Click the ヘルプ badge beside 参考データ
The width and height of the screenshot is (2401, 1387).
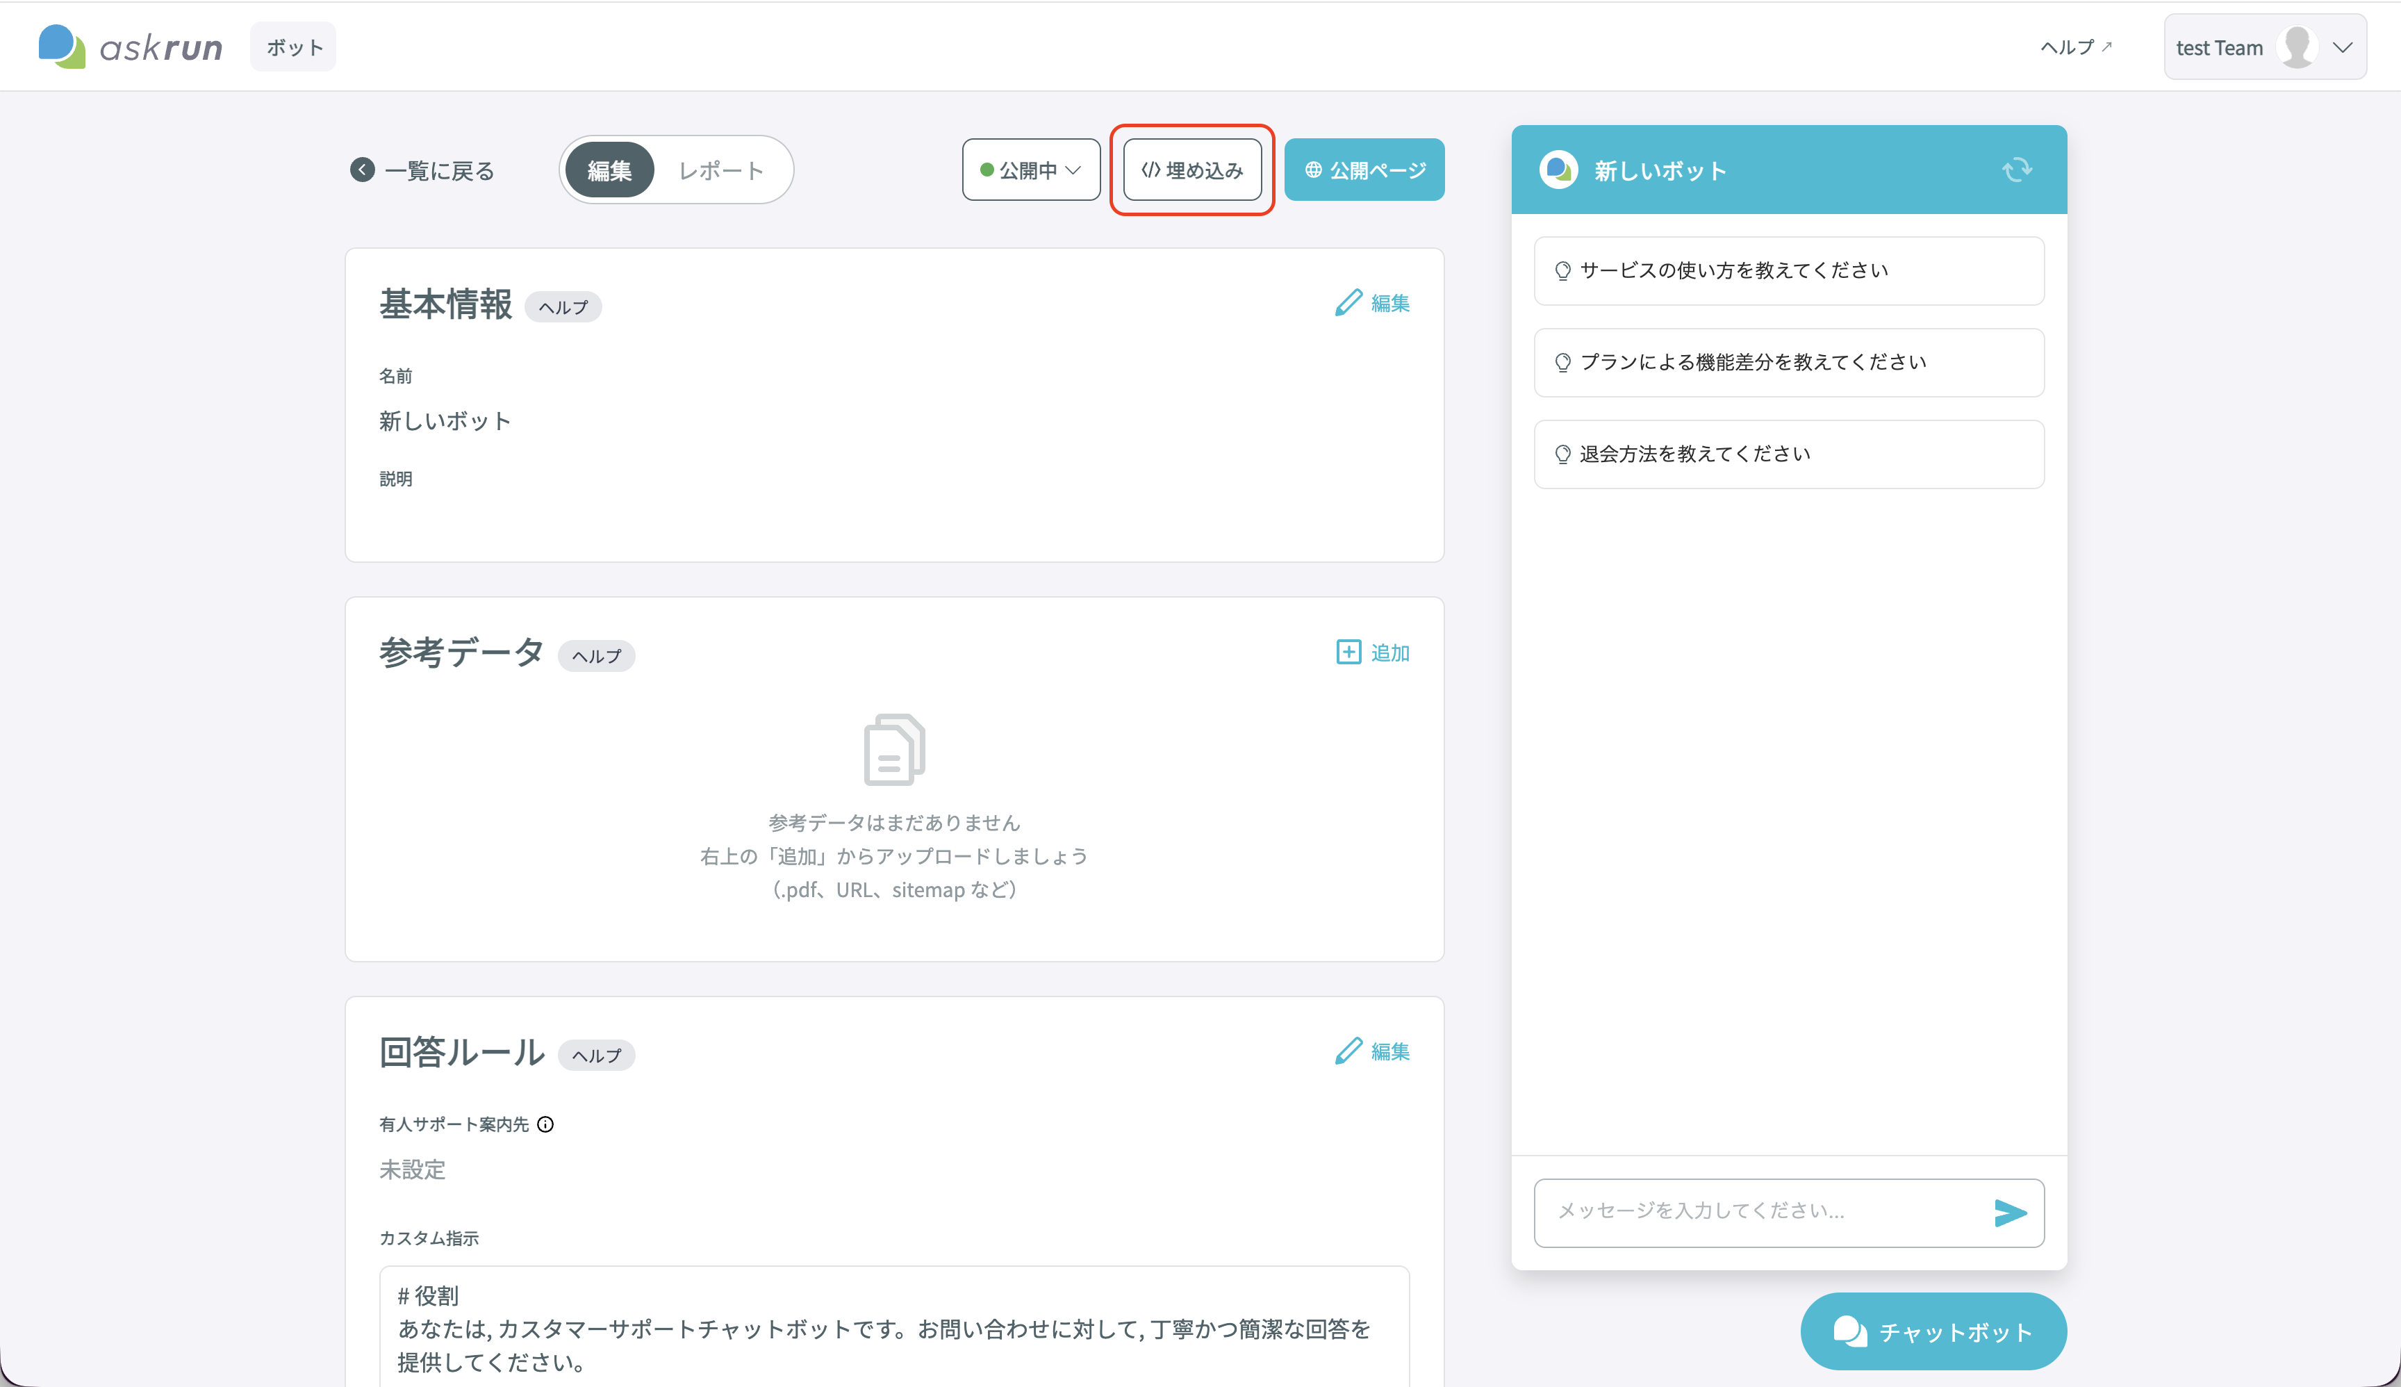pyautogui.click(x=596, y=655)
